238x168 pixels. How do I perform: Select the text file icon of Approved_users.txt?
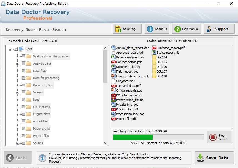click(x=113, y=53)
